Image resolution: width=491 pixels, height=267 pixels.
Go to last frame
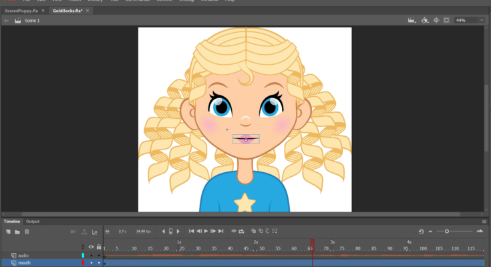pyautogui.click(x=221, y=231)
